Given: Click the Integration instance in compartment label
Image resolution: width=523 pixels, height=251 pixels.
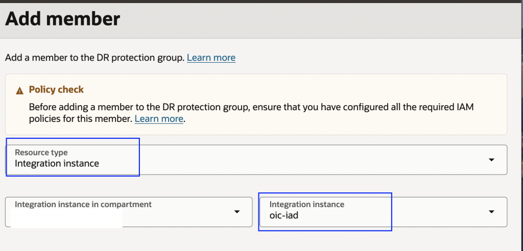Looking at the screenshot, I should (83, 204).
